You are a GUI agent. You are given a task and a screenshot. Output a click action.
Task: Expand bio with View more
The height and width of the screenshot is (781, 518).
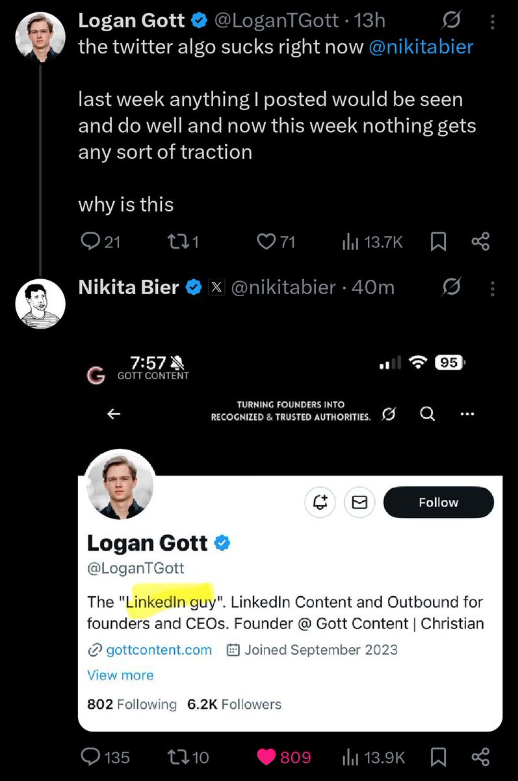click(120, 675)
